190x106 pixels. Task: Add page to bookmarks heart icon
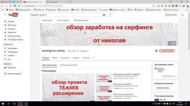point(154,6)
